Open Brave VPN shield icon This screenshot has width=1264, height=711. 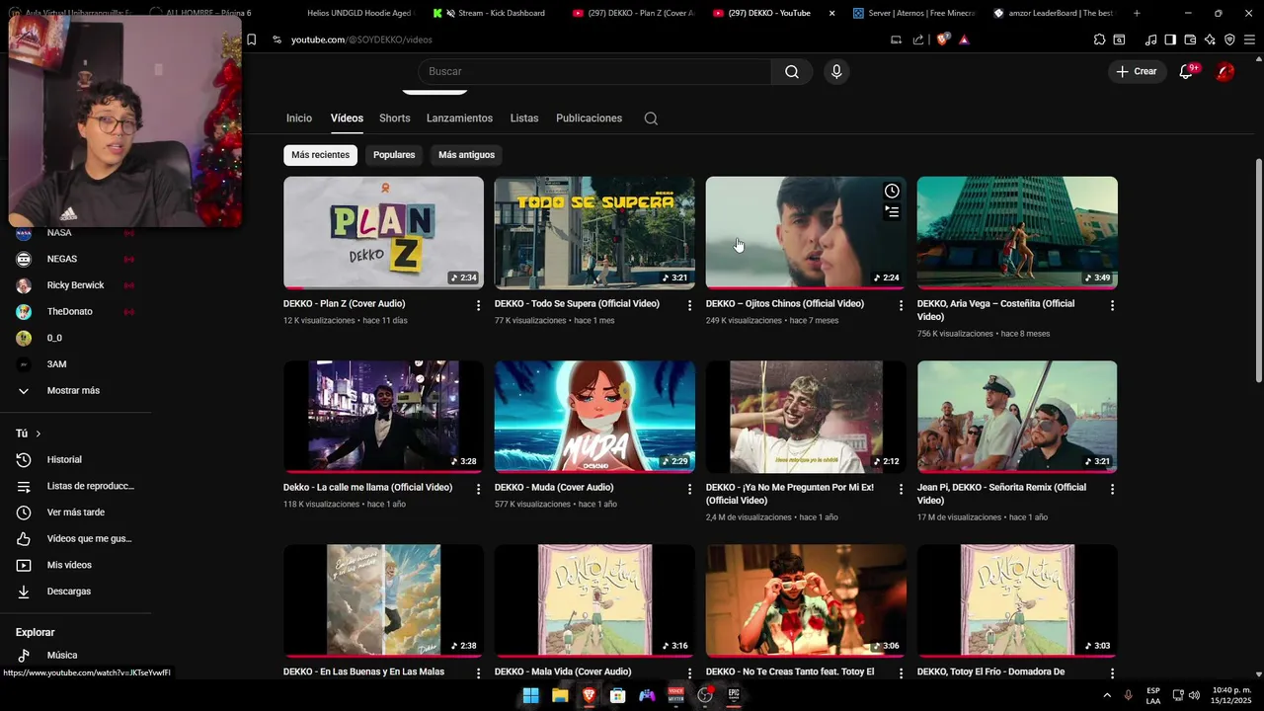[x=1229, y=39]
